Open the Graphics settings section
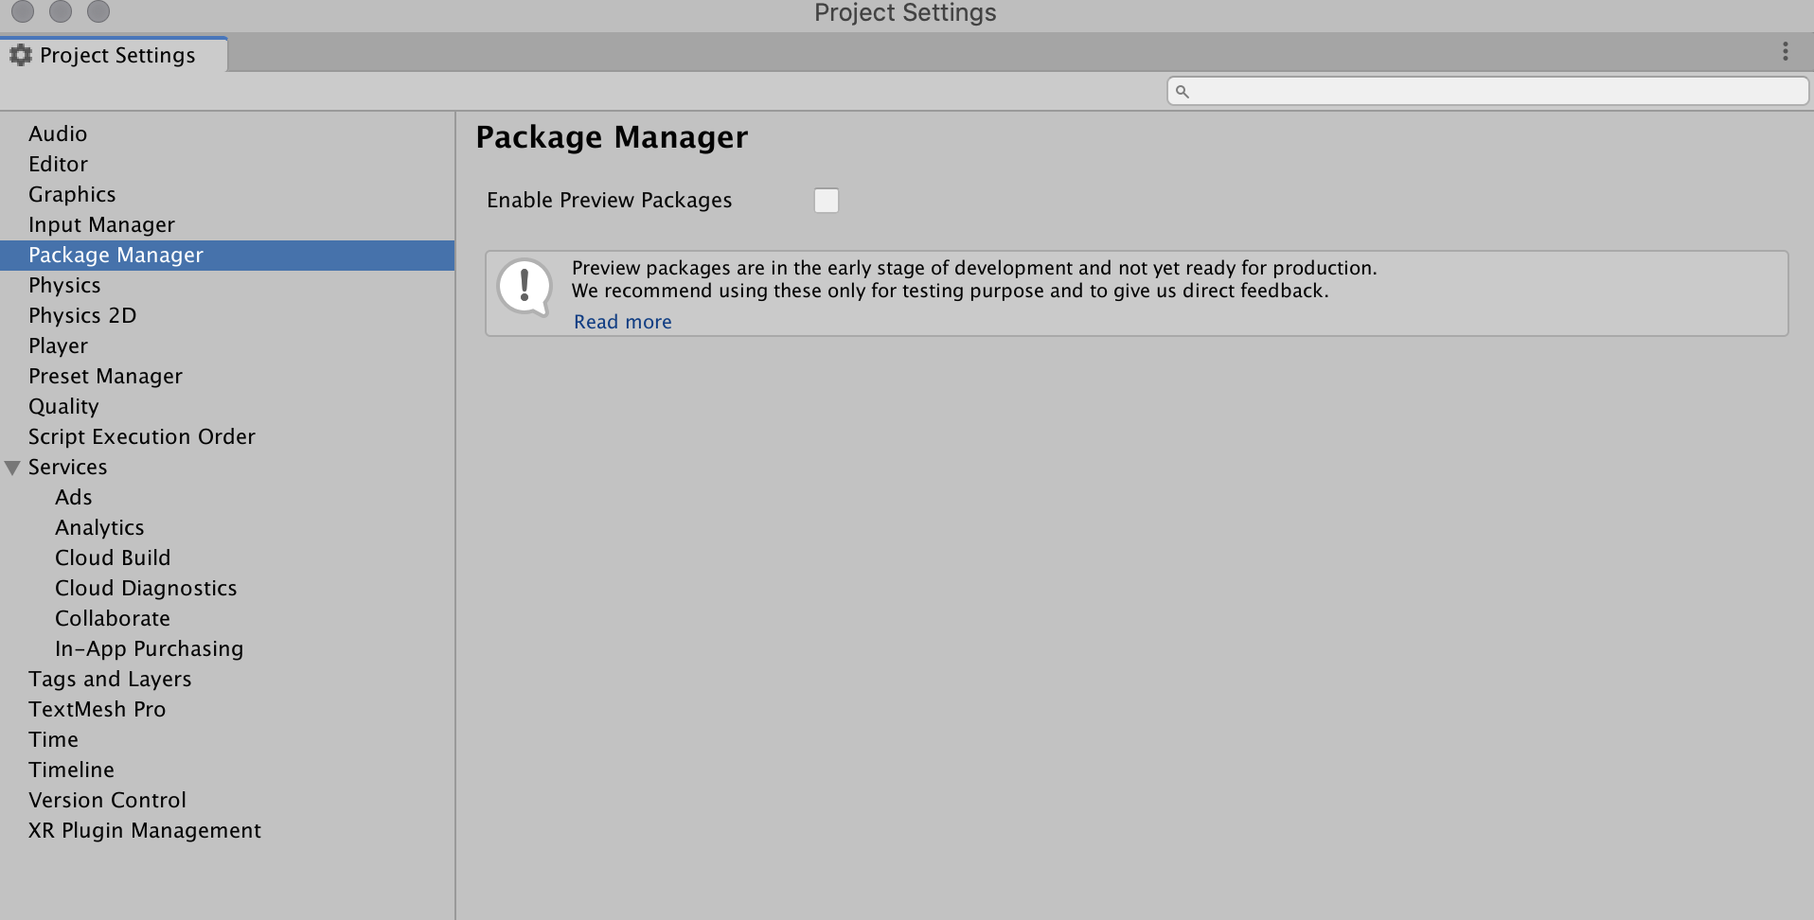The image size is (1814, 920). coord(72,194)
